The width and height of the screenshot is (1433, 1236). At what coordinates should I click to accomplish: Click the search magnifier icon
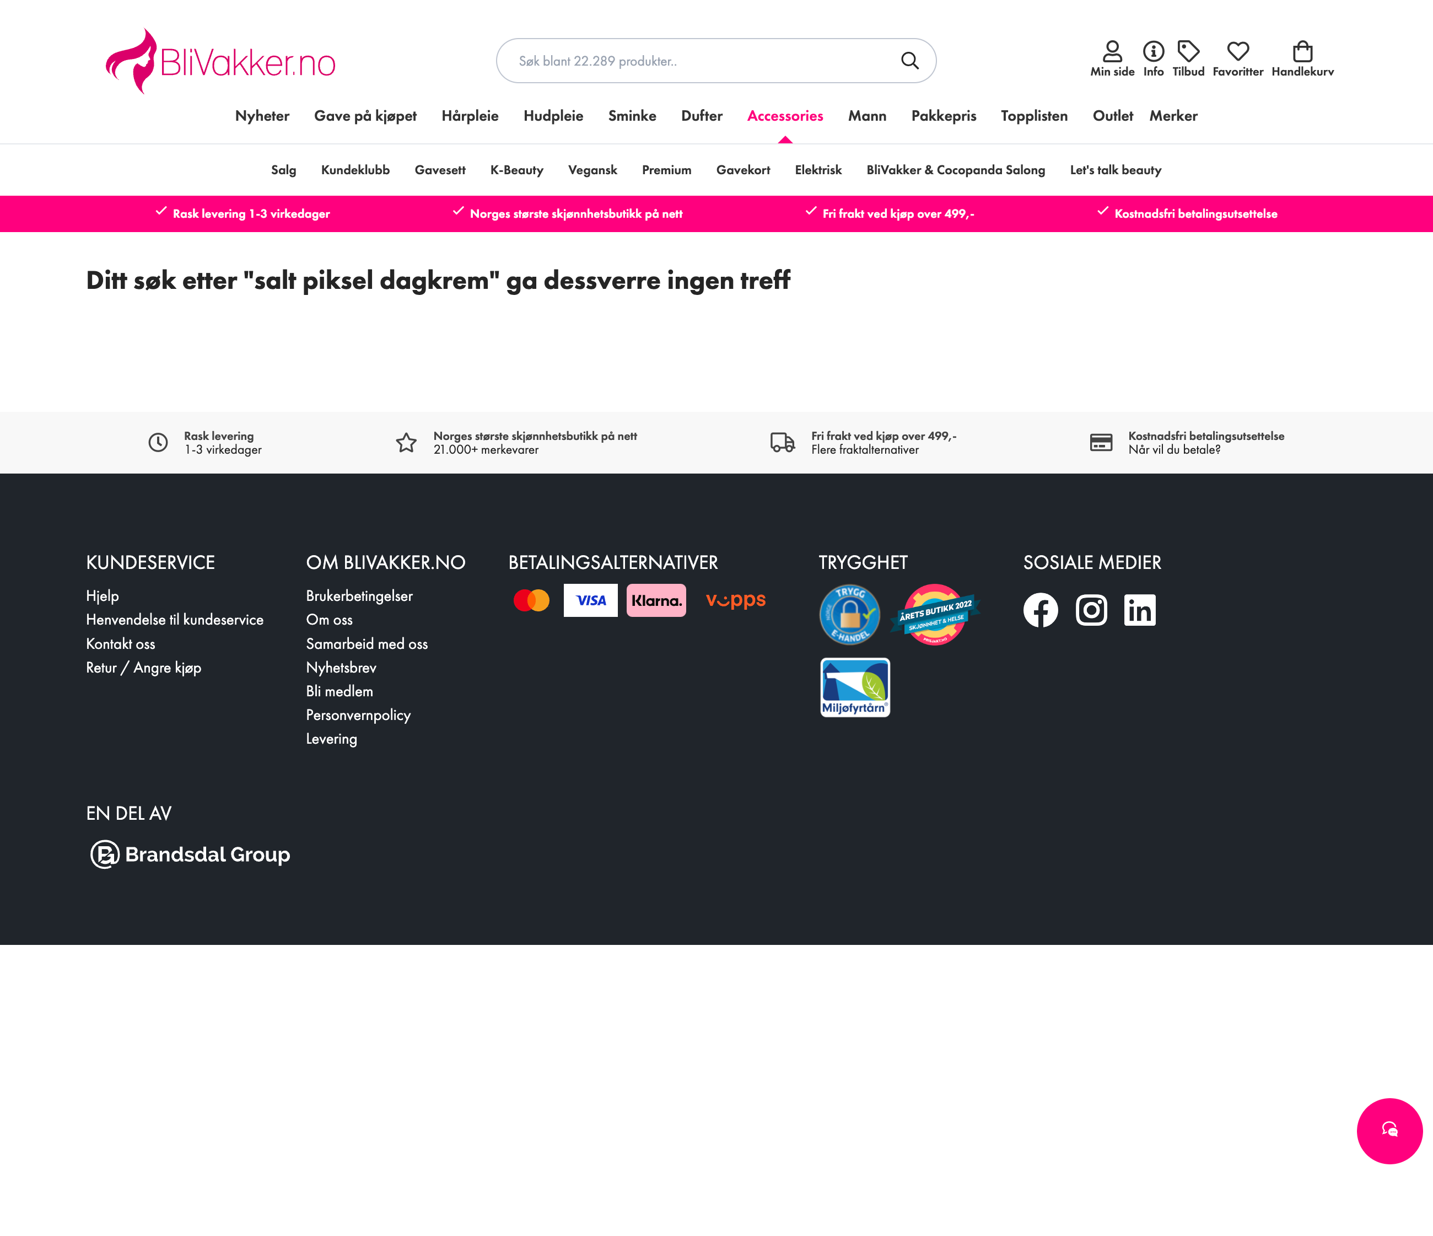(911, 61)
